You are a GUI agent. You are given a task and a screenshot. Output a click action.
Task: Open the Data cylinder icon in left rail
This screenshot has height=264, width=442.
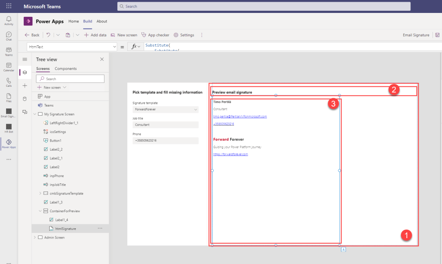point(25,99)
